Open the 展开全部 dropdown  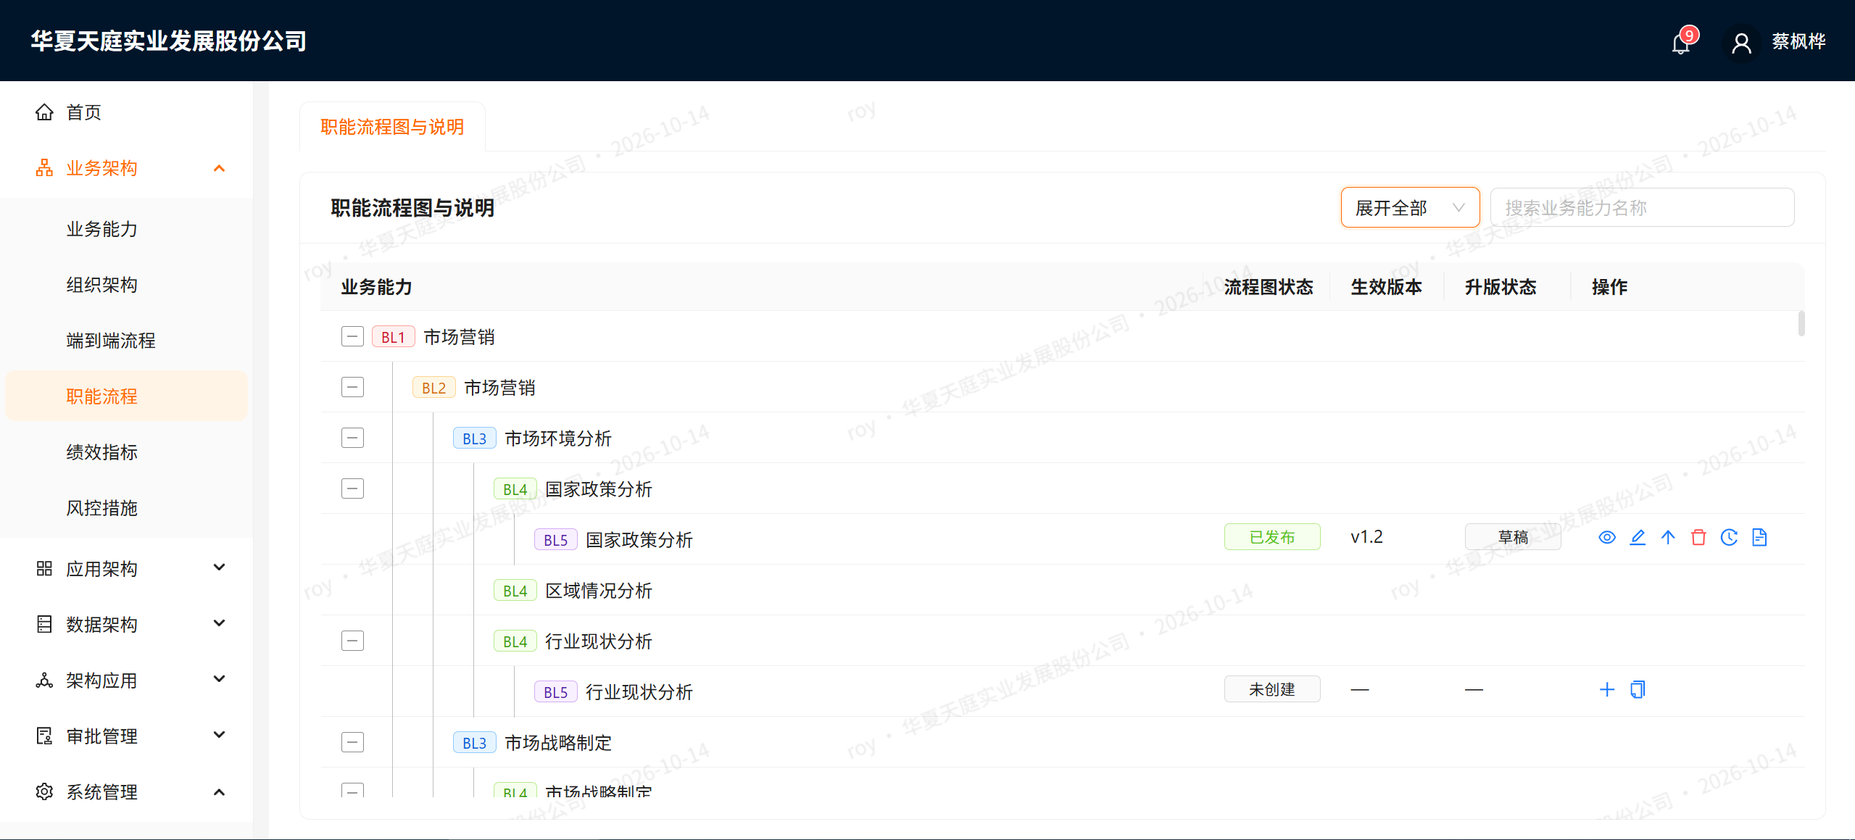tap(1410, 208)
